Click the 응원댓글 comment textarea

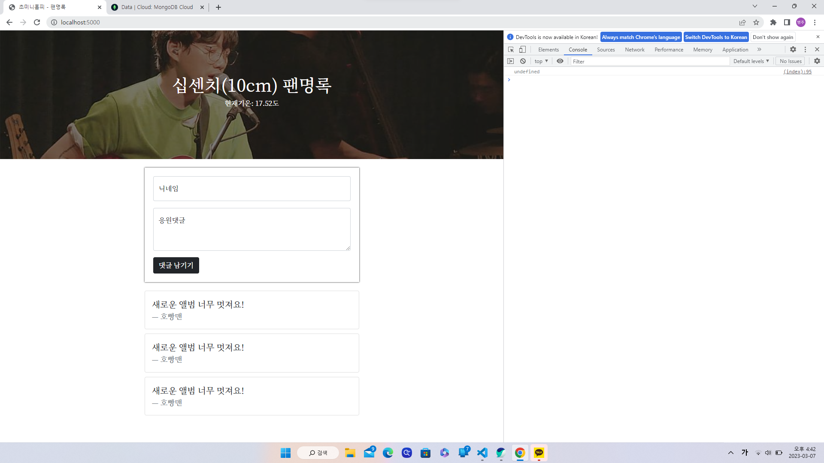tap(252, 229)
